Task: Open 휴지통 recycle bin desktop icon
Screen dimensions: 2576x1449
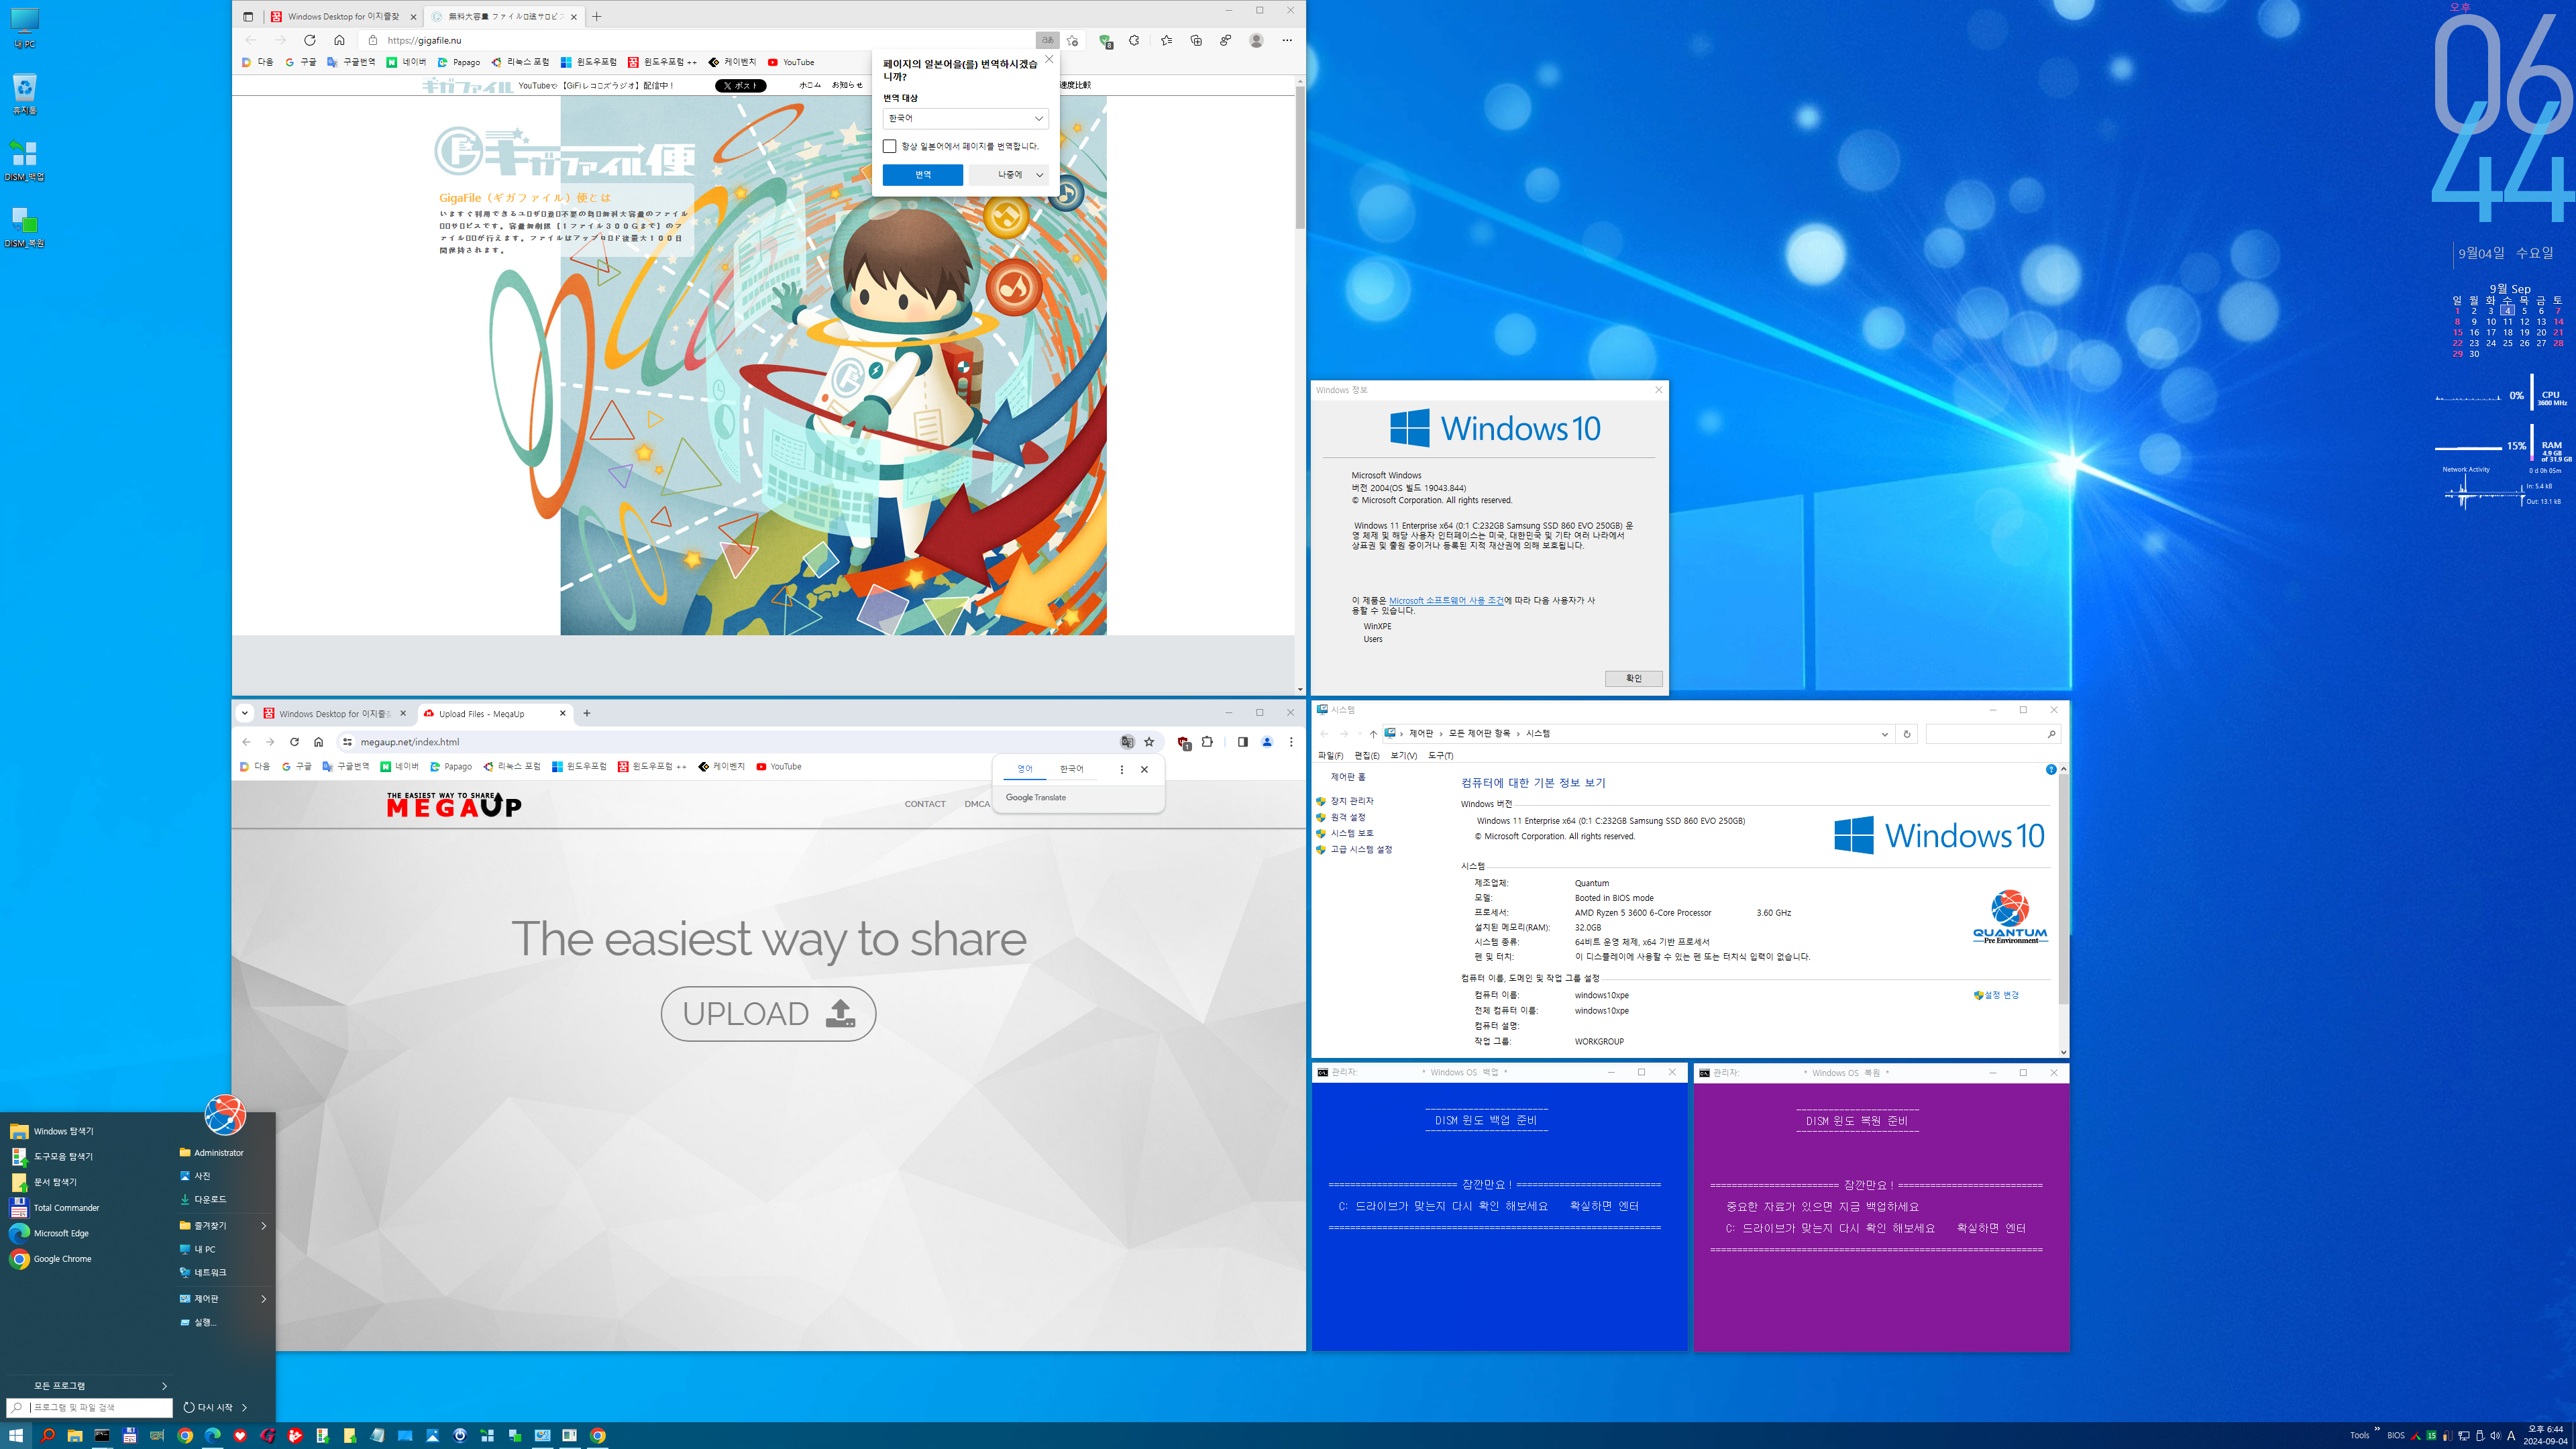Action: coord(24,94)
